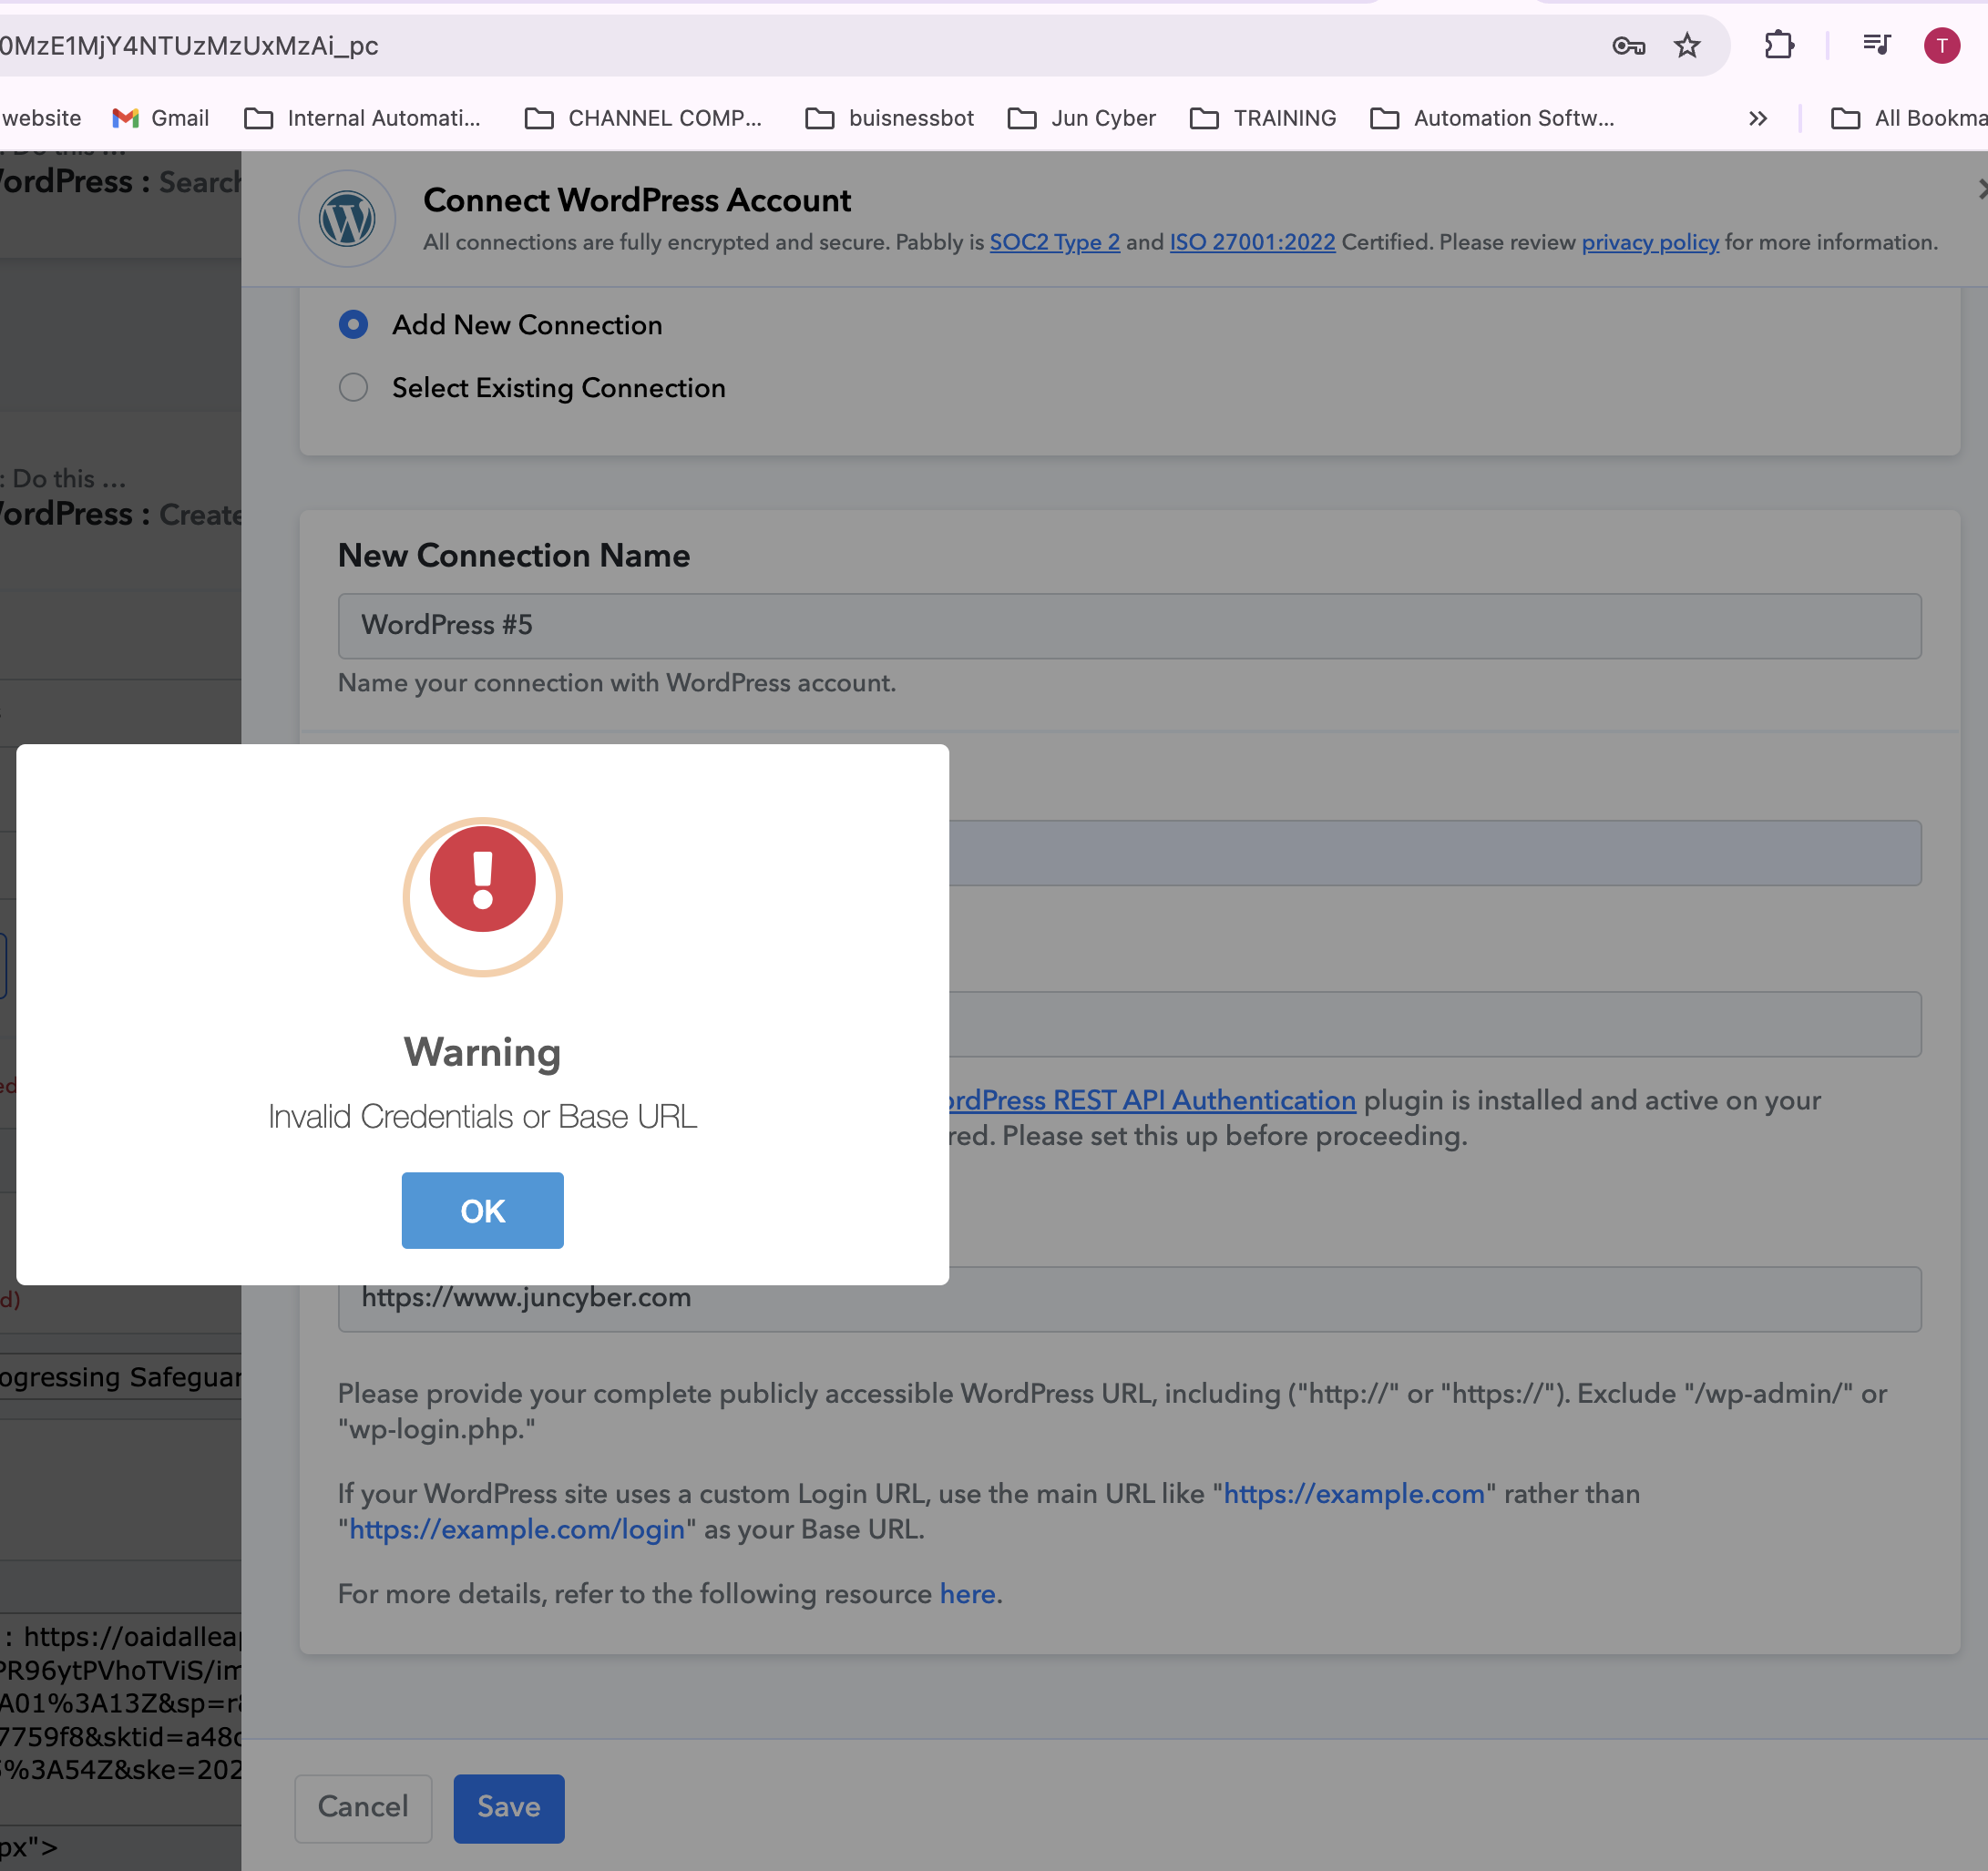Viewport: 1988px width, 1871px height.
Task: Click the 'Connect WordPress Account' heading
Action: (x=637, y=200)
